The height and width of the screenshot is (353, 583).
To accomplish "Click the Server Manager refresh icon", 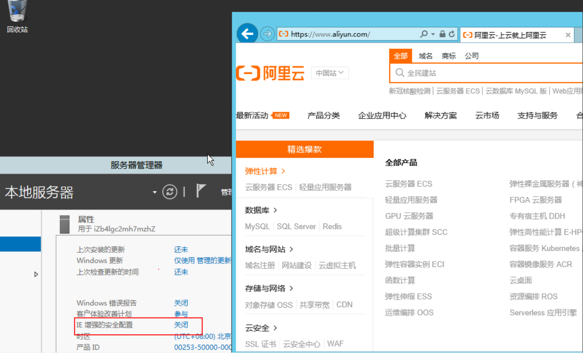I will click(169, 192).
